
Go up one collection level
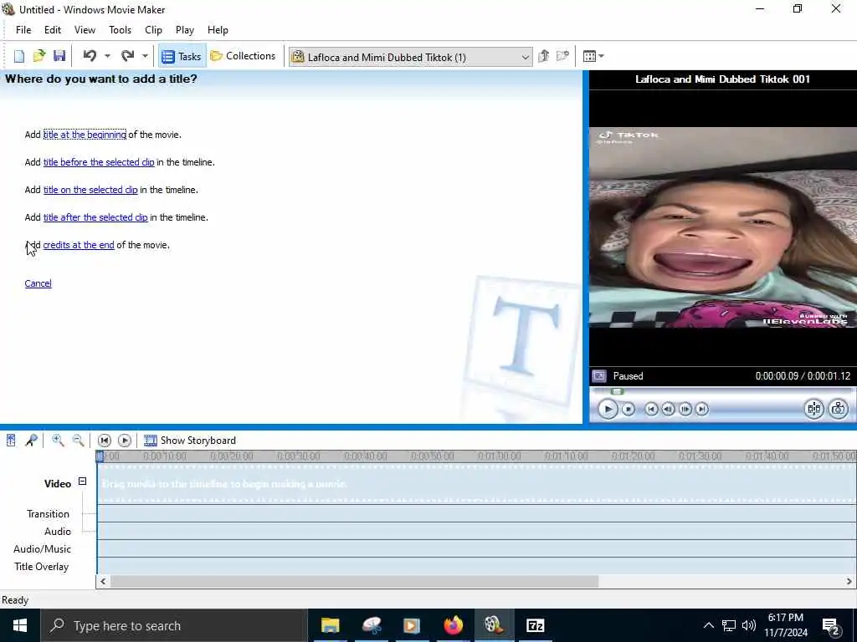[x=543, y=56]
